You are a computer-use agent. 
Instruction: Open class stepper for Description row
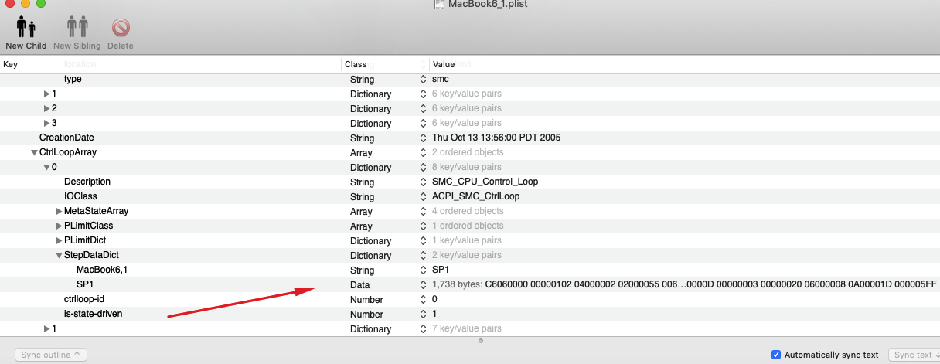(x=423, y=182)
